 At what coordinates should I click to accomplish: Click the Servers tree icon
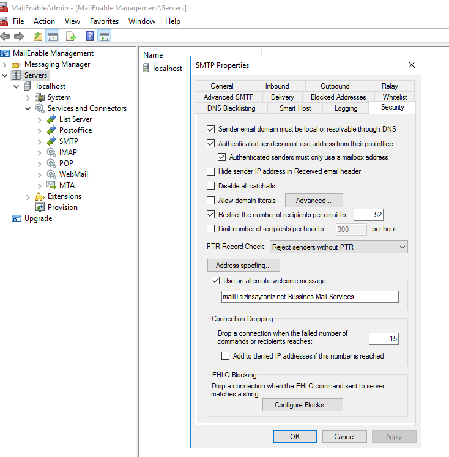17,75
